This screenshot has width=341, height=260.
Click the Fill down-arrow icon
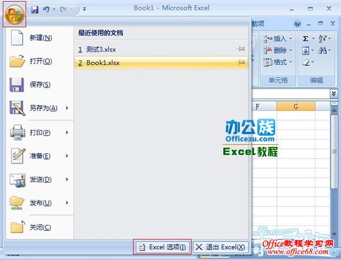click(306, 51)
